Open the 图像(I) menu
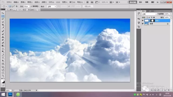Image resolution: width=173 pixels, height=97 pixels. (23, 2)
